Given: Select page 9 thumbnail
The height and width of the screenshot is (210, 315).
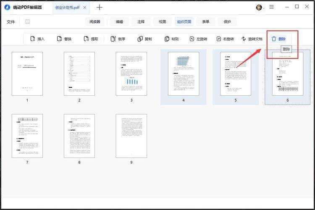Looking at the screenshot, I should tap(131, 136).
